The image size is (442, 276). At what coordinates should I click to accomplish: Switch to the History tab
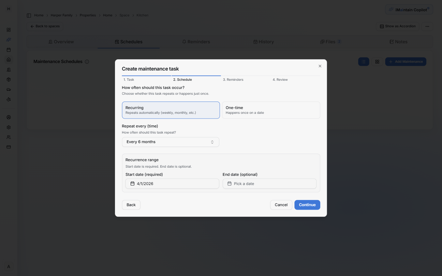pyautogui.click(x=263, y=42)
